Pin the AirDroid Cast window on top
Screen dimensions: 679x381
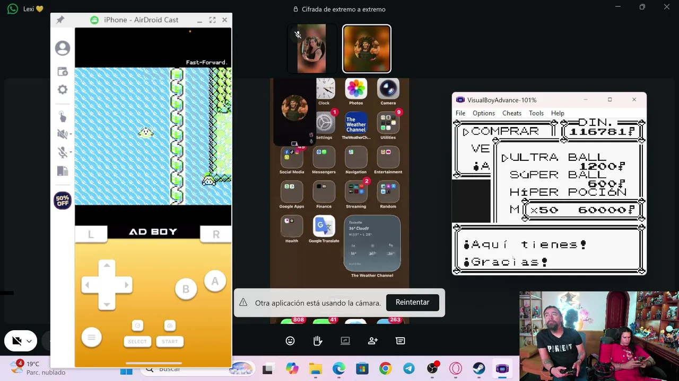pos(60,20)
